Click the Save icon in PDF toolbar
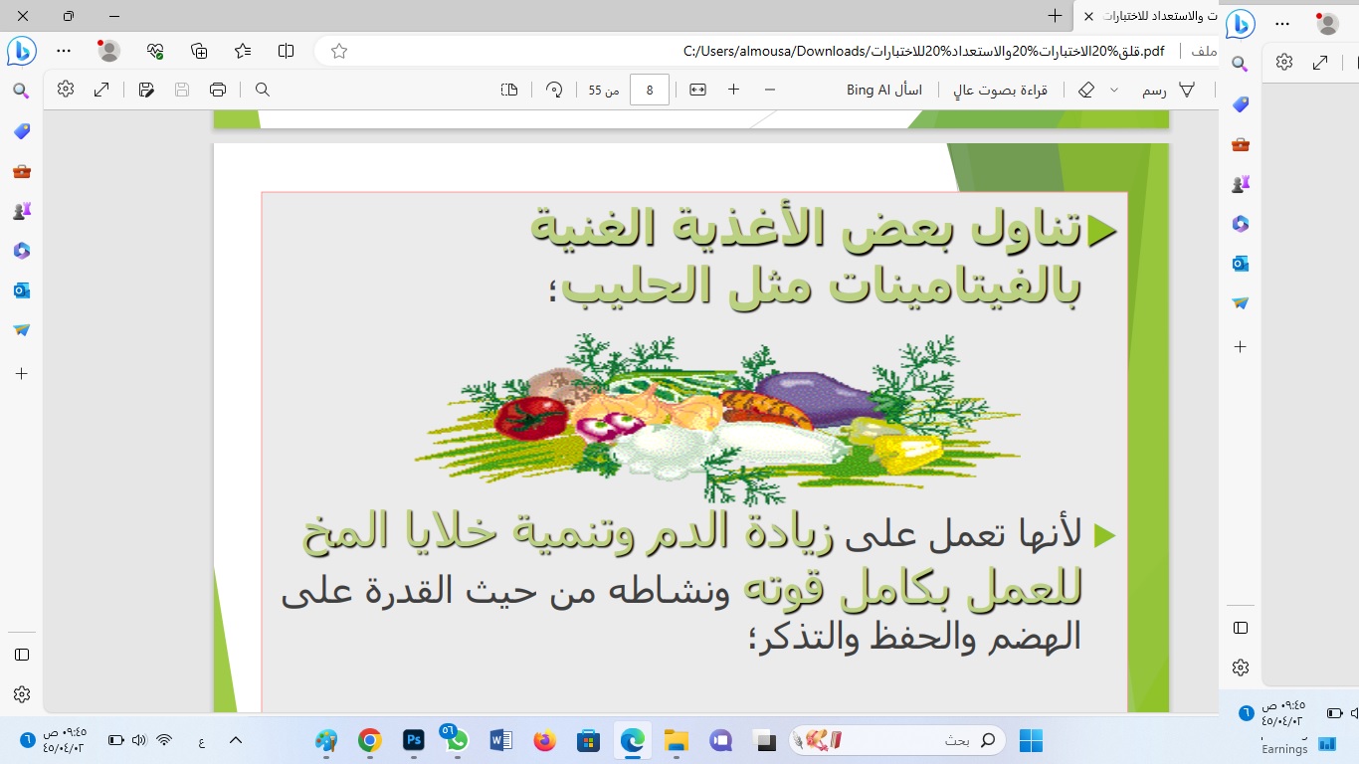The image size is (1359, 764). pos(182,90)
